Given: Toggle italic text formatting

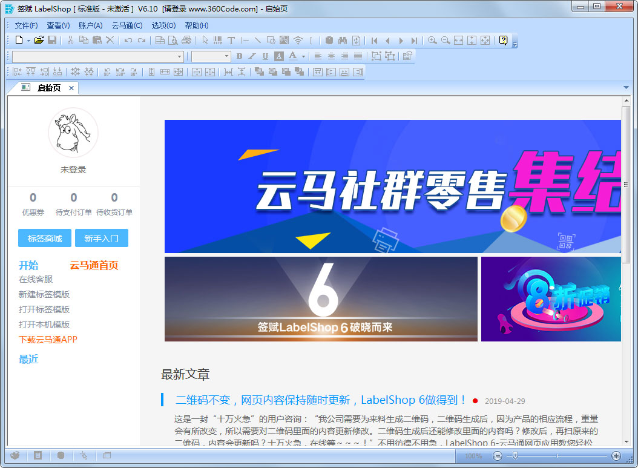Looking at the screenshot, I should [254, 56].
